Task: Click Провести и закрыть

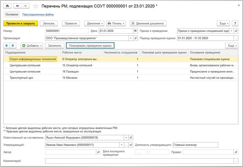Action: (x=21, y=23)
